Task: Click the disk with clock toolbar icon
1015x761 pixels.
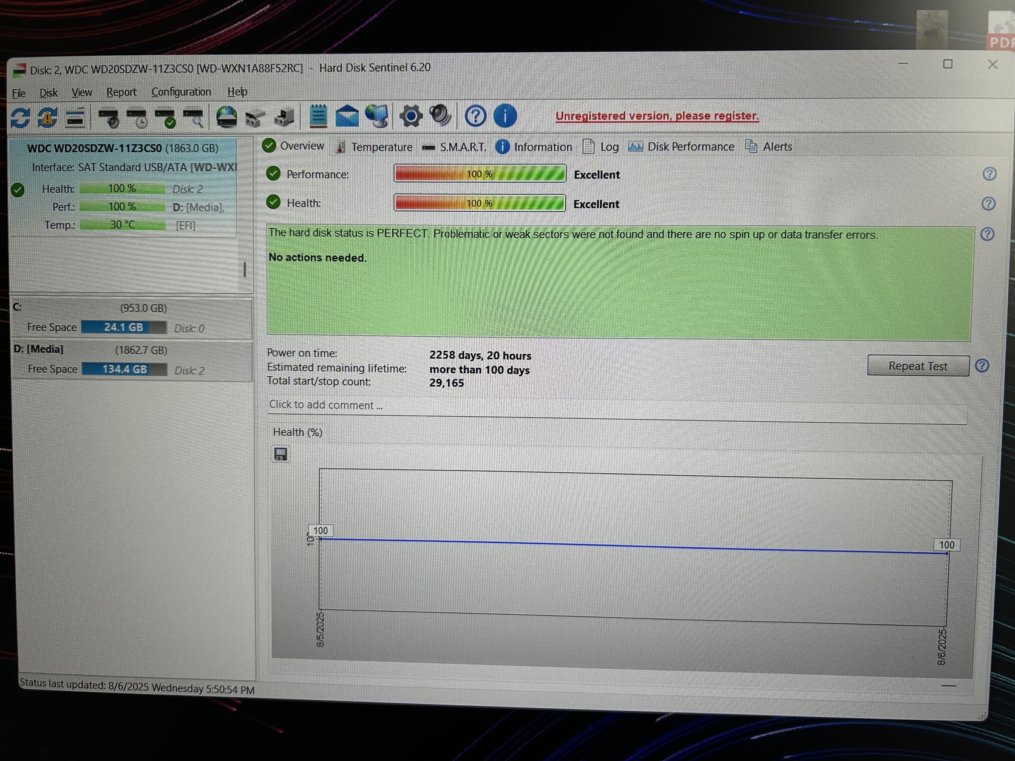Action: point(137,118)
